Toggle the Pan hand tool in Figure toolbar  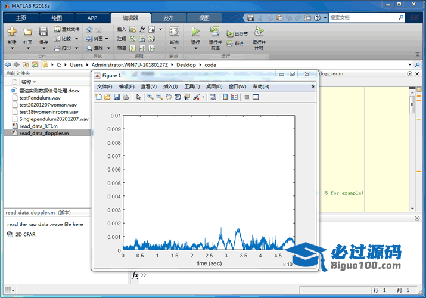[x=169, y=97]
